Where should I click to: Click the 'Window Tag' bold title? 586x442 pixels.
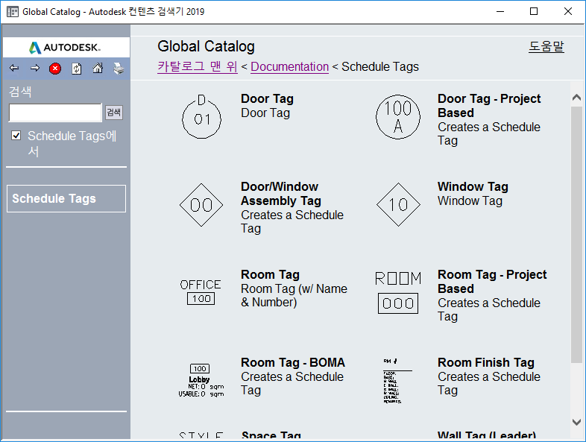pos(473,186)
